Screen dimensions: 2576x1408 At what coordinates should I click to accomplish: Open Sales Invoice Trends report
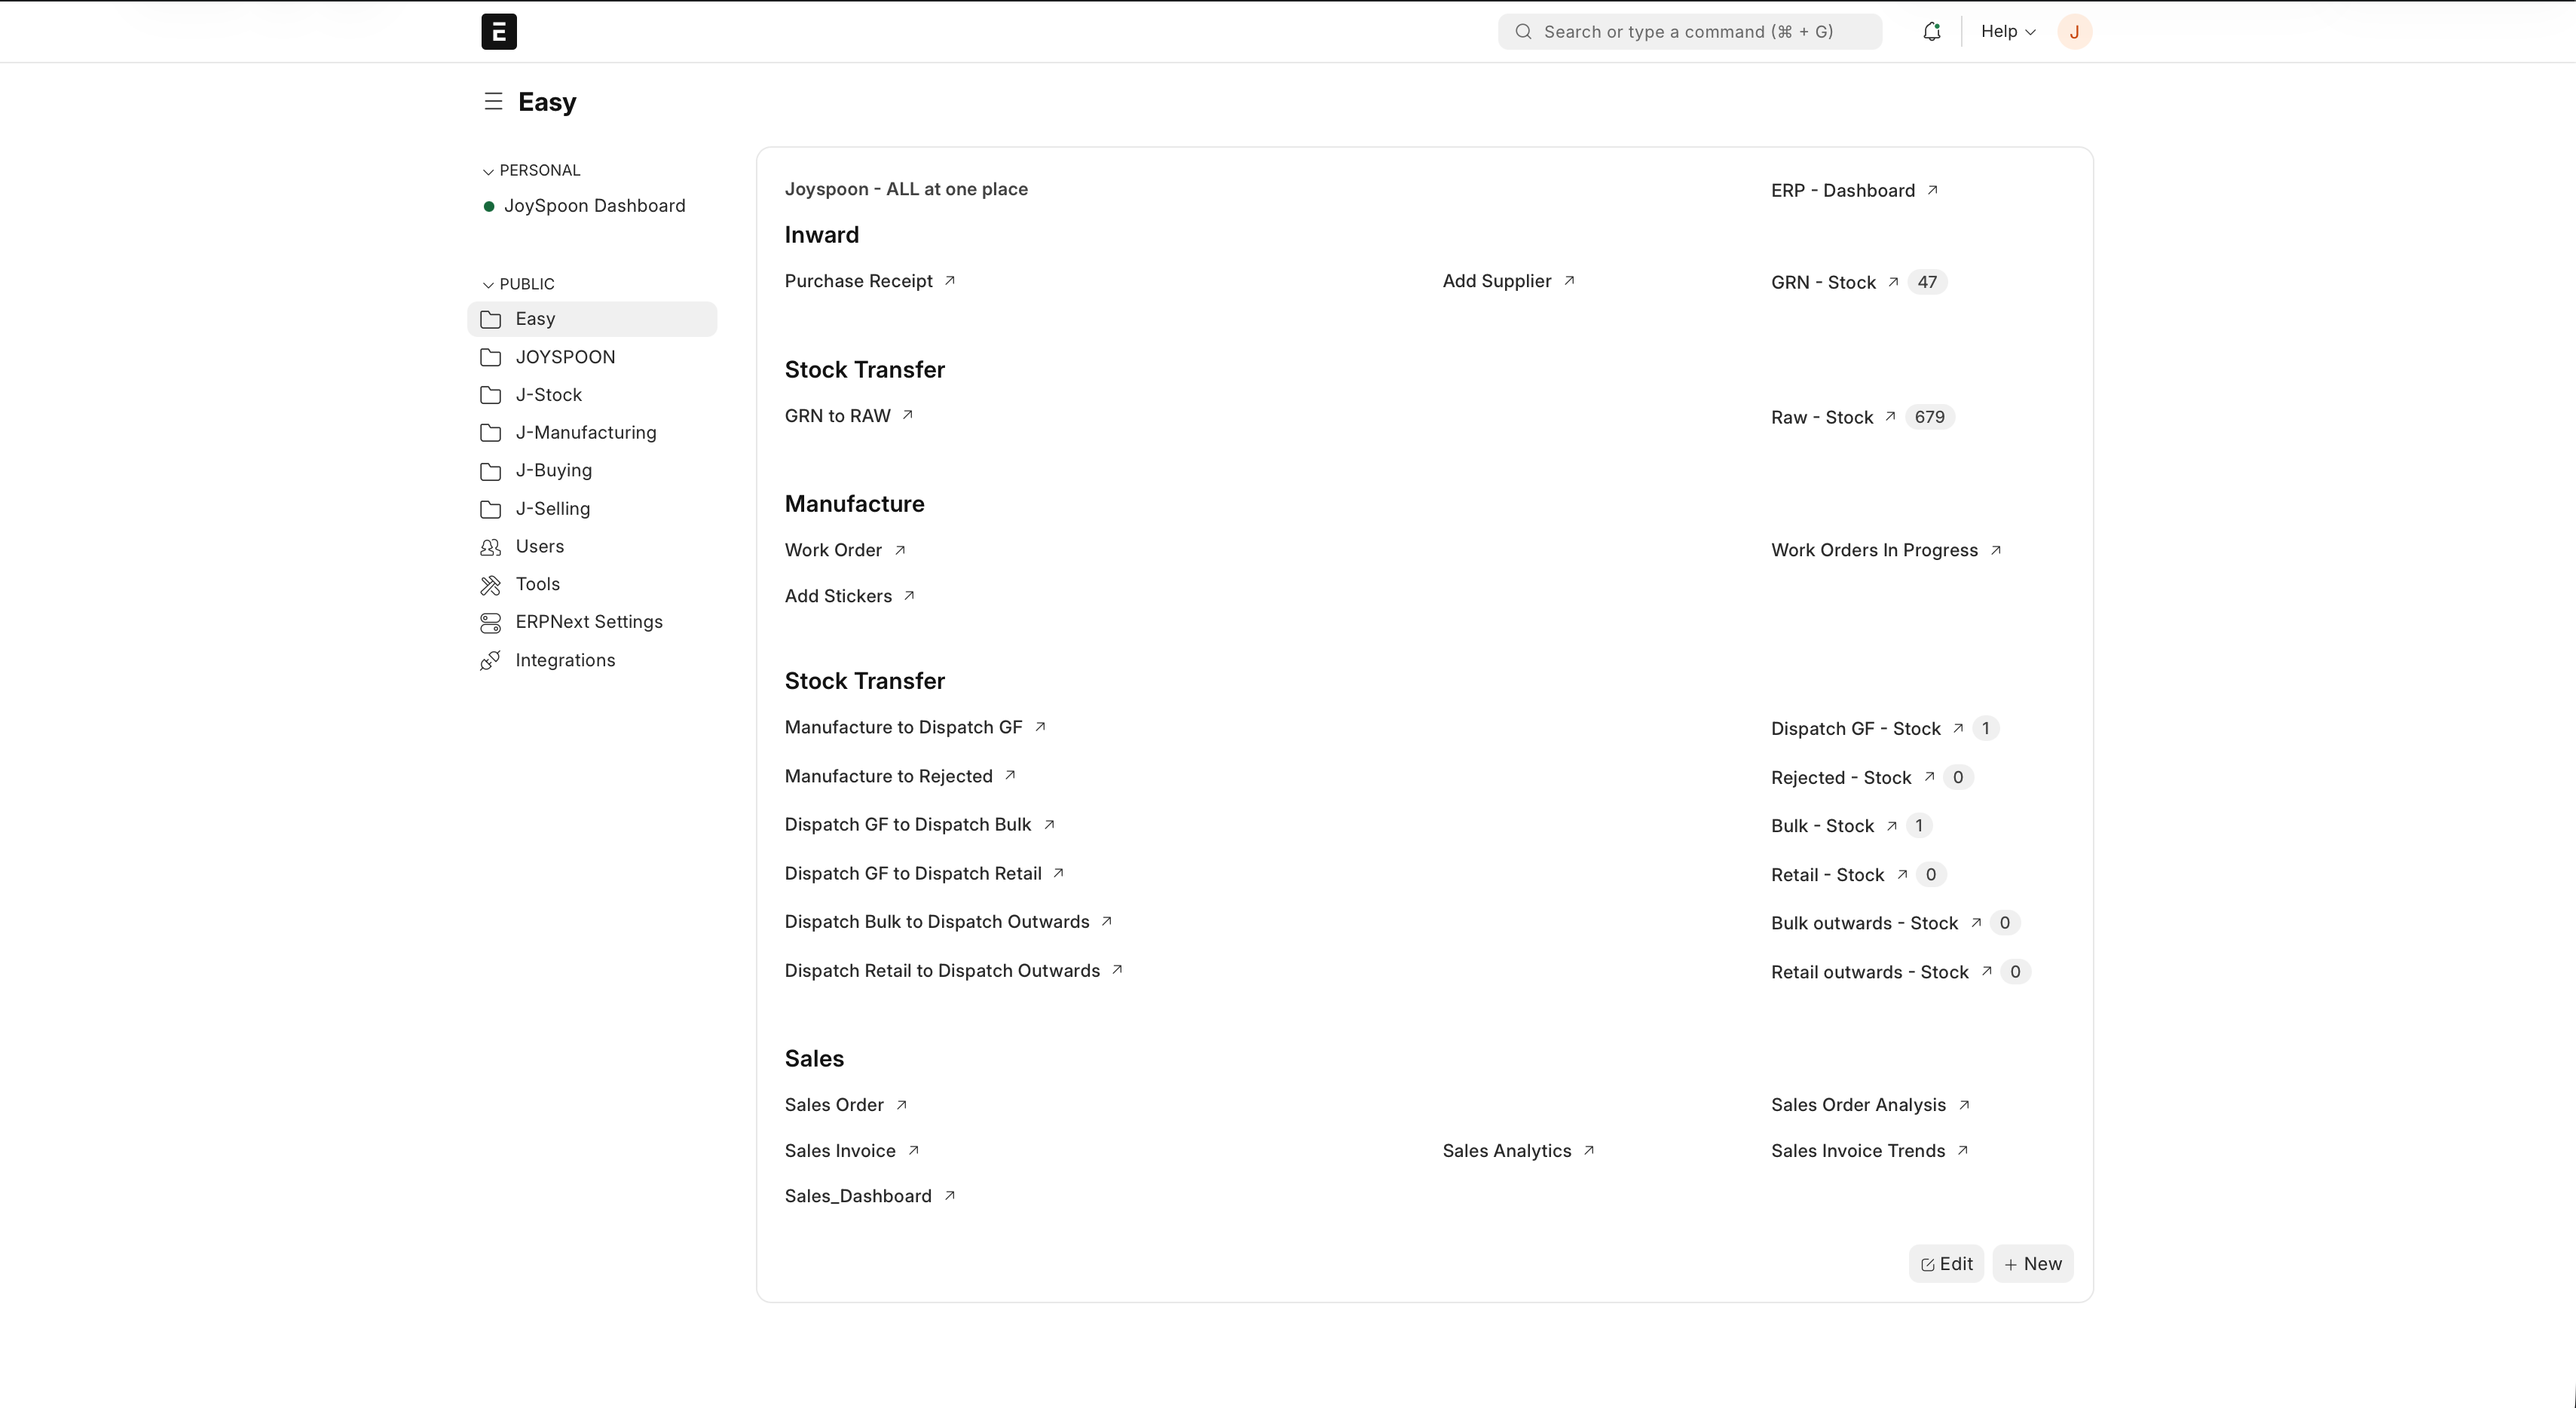(1858, 1150)
